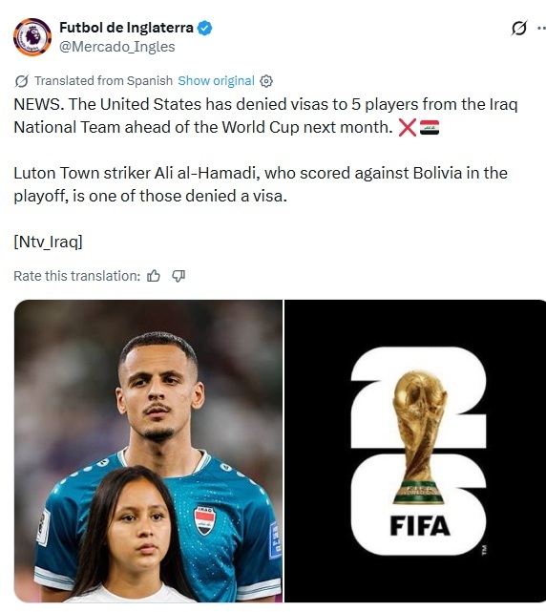Click the tweet's first paragraph about visas

click(x=266, y=116)
